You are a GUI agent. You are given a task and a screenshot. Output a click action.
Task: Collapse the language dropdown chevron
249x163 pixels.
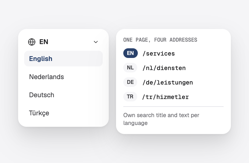coord(96,42)
